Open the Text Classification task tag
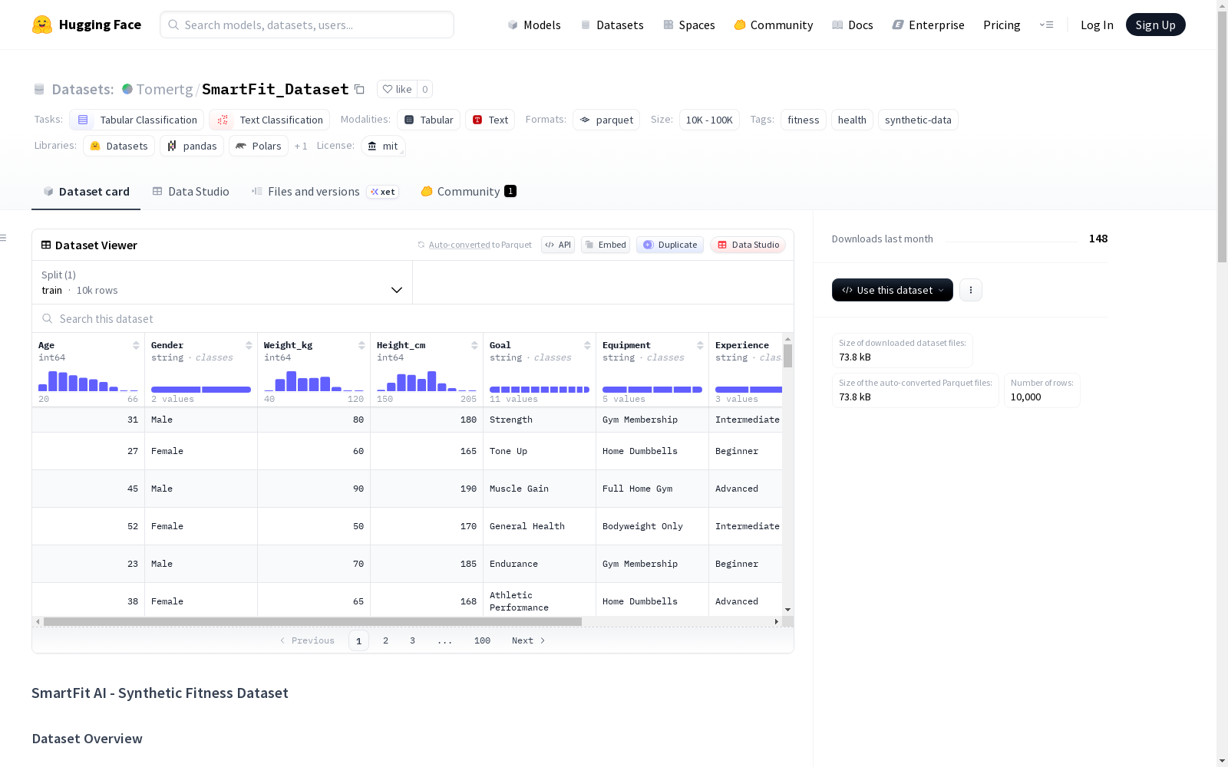Image resolution: width=1228 pixels, height=767 pixels. 269,120
